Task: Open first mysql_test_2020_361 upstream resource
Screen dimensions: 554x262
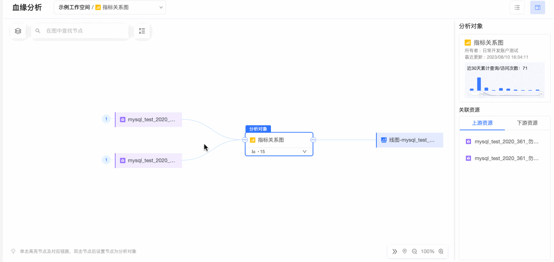Action: pos(506,141)
